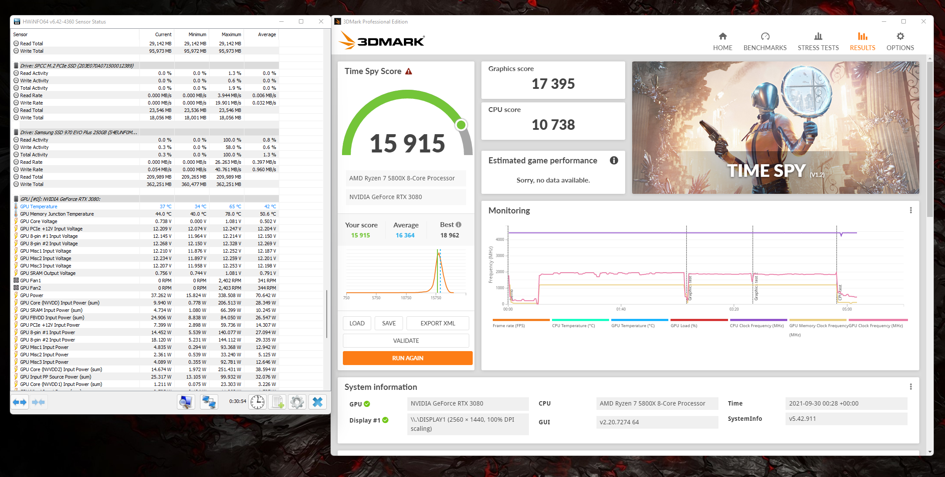This screenshot has height=477, width=945.
Task: Open the System information three-dot menu
Action: (911, 387)
